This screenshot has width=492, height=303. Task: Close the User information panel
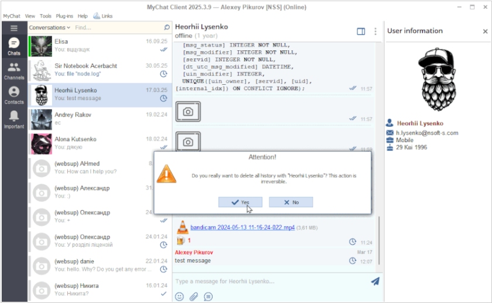(484, 31)
